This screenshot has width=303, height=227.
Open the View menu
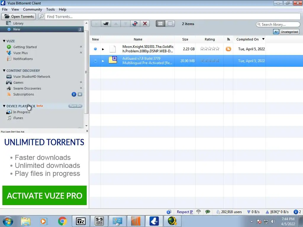15,9
